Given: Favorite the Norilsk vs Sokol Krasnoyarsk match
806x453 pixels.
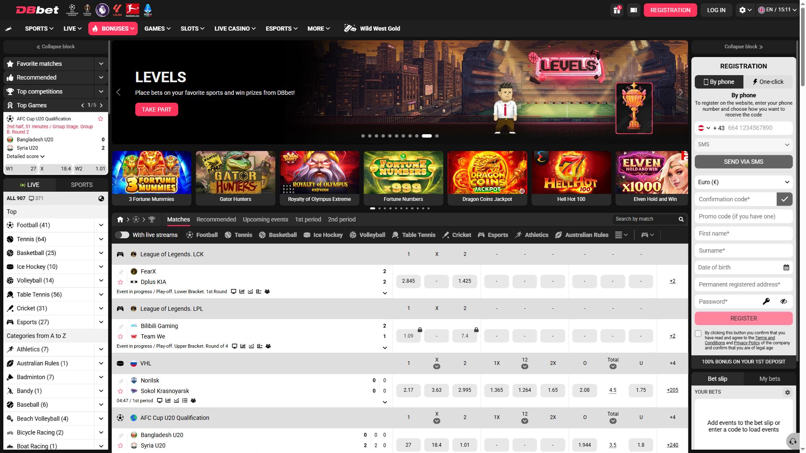Looking at the screenshot, I should pyautogui.click(x=120, y=391).
